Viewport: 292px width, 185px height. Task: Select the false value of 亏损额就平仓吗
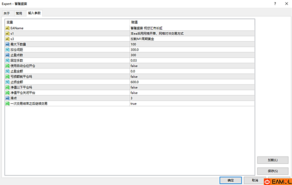point(134,77)
